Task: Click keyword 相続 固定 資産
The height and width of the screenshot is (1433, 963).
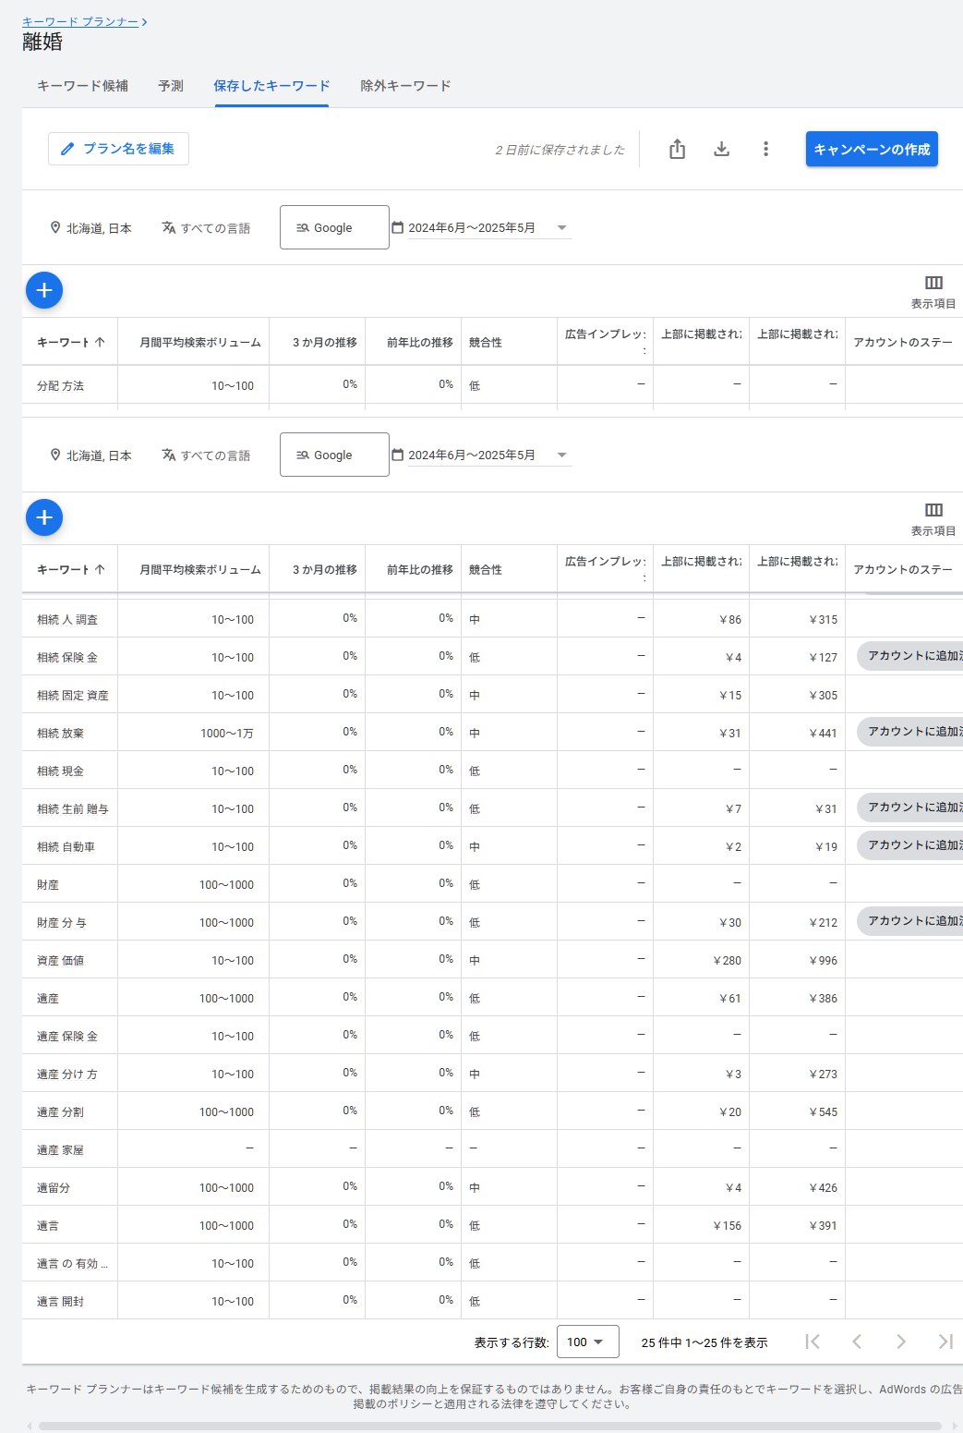Action: pyautogui.click(x=73, y=695)
